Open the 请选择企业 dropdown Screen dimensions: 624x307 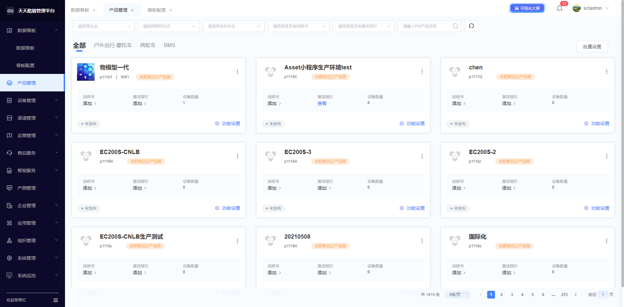coord(103,26)
